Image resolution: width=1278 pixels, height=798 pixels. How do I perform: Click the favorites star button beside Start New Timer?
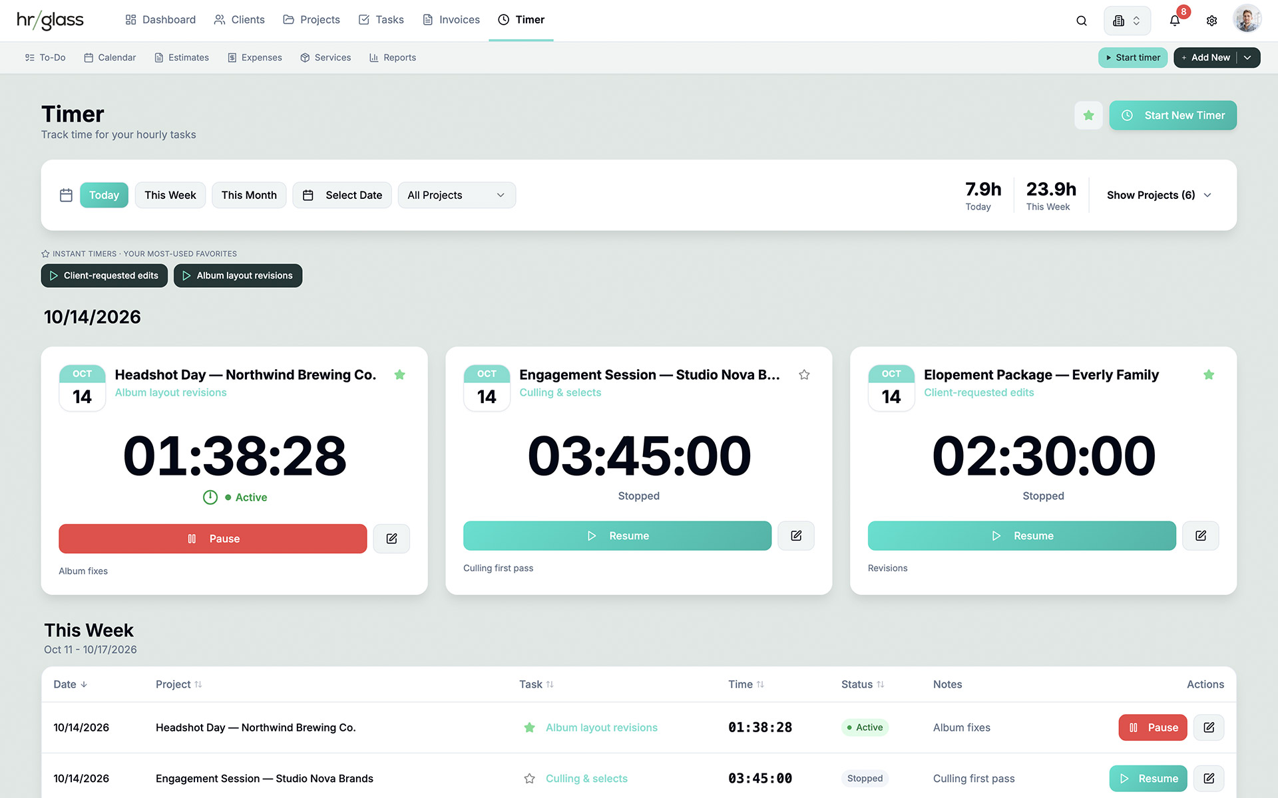(x=1088, y=115)
